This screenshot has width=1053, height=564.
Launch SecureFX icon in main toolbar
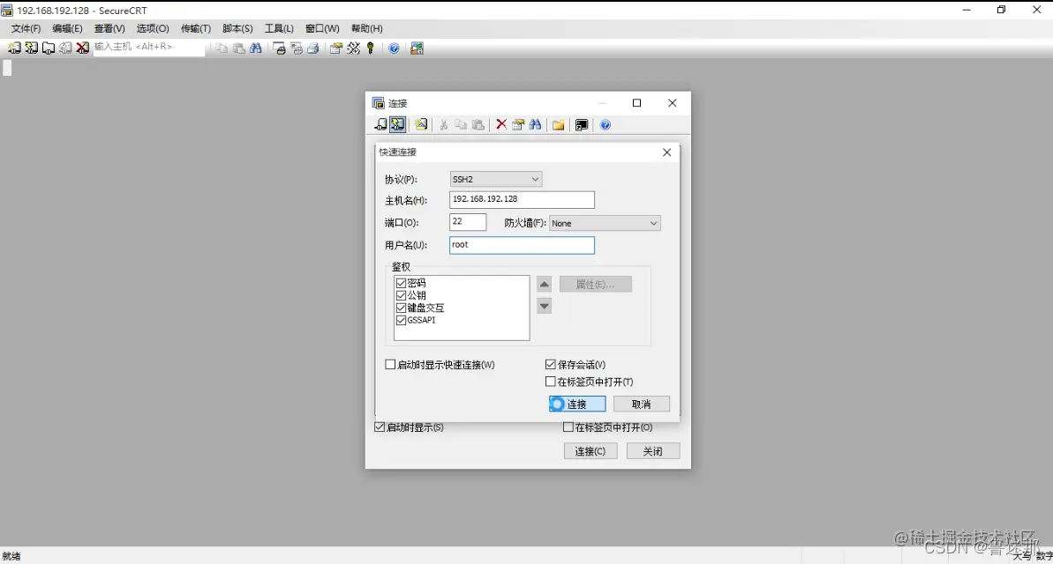tap(417, 48)
